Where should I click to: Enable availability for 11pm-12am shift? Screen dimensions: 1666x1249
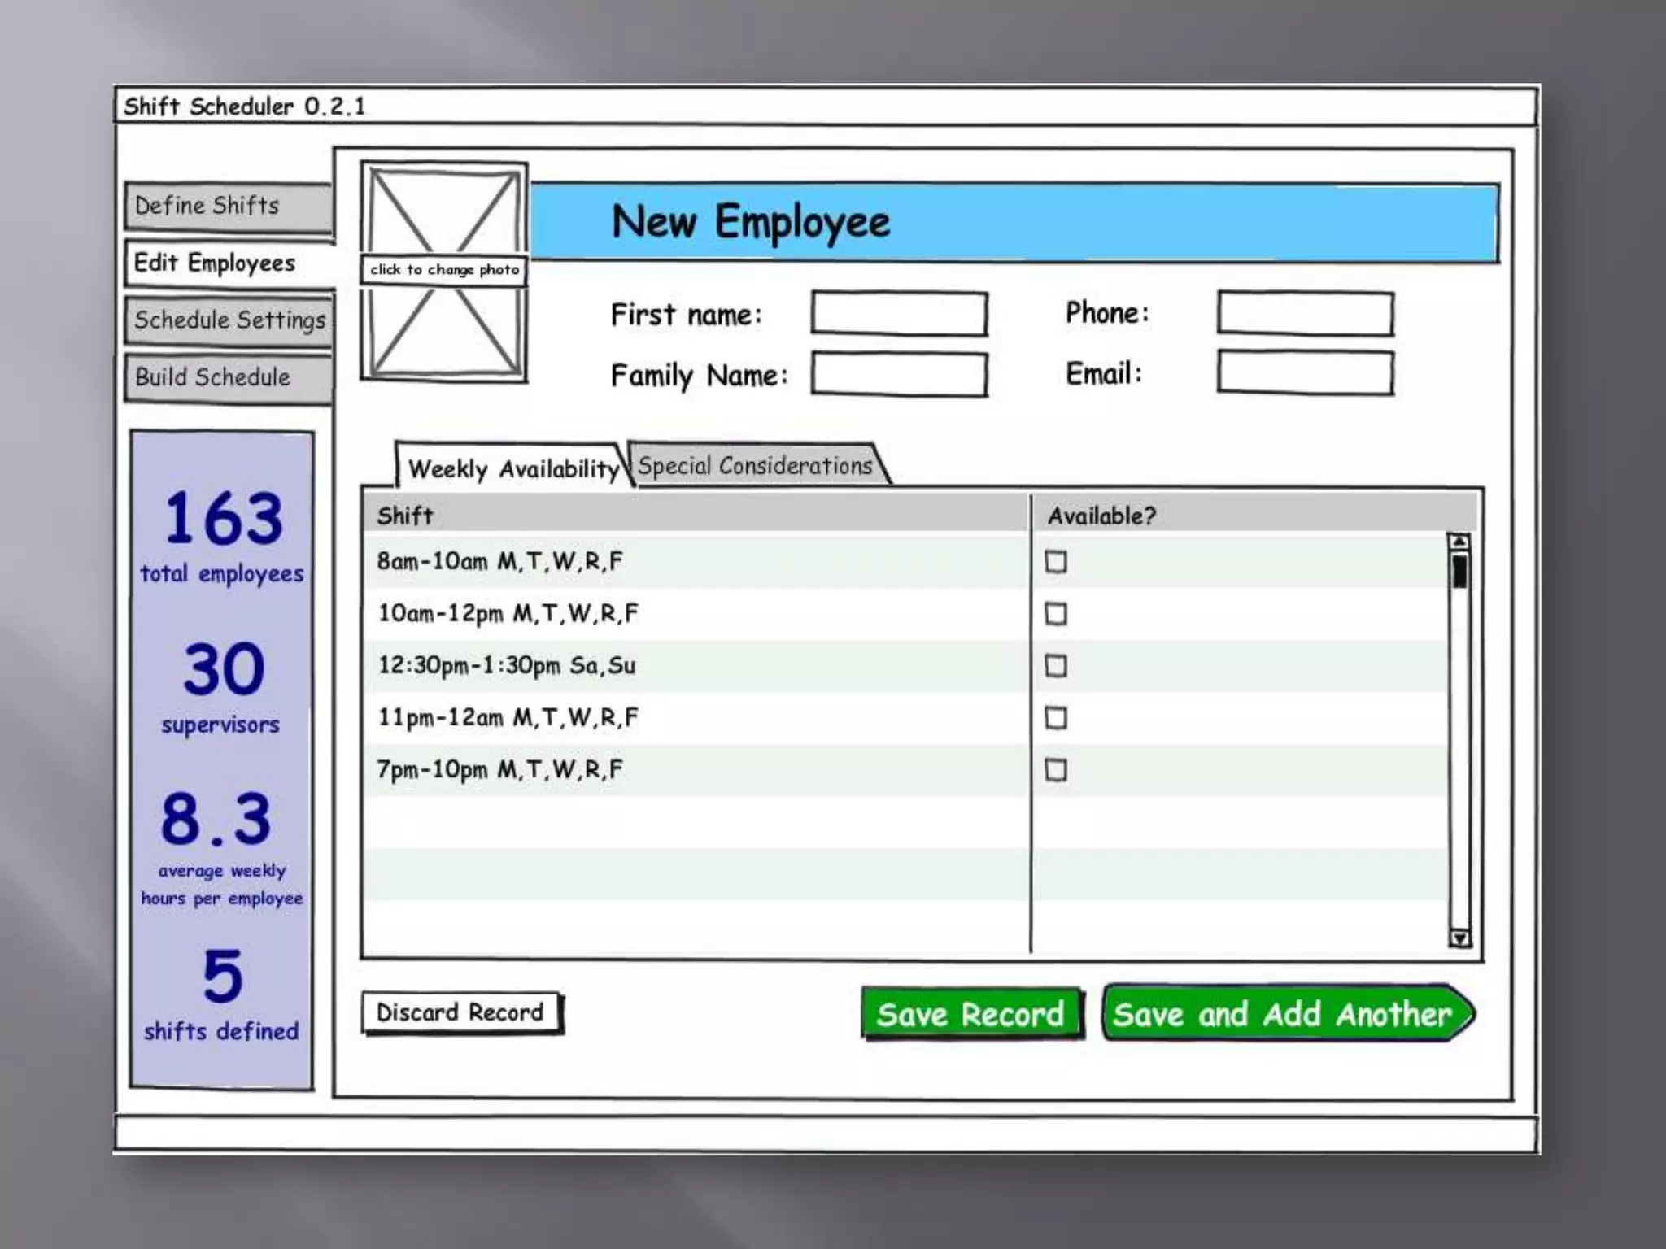(1056, 718)
